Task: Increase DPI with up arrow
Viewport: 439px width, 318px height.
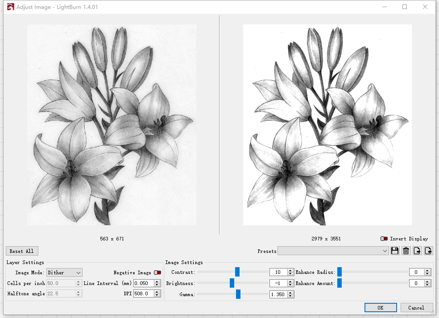Action: (157, 292)
